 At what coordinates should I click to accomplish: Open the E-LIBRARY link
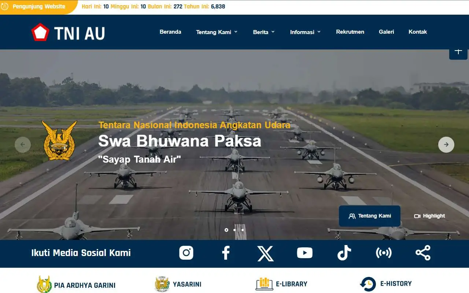[x=292, y=284]
